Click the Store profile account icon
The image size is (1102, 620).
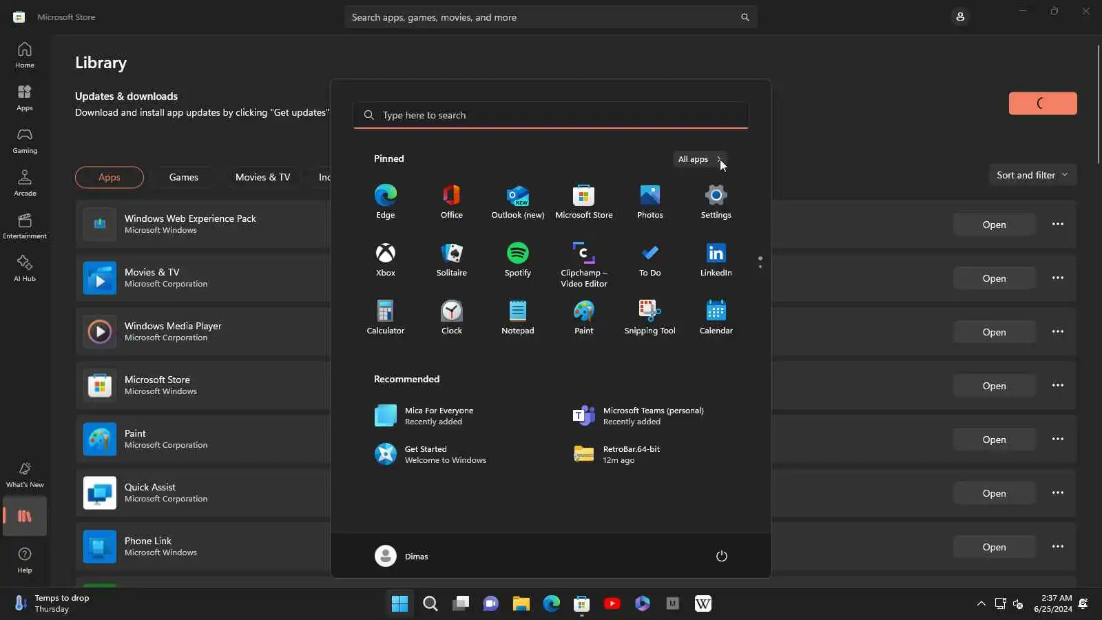960,17
